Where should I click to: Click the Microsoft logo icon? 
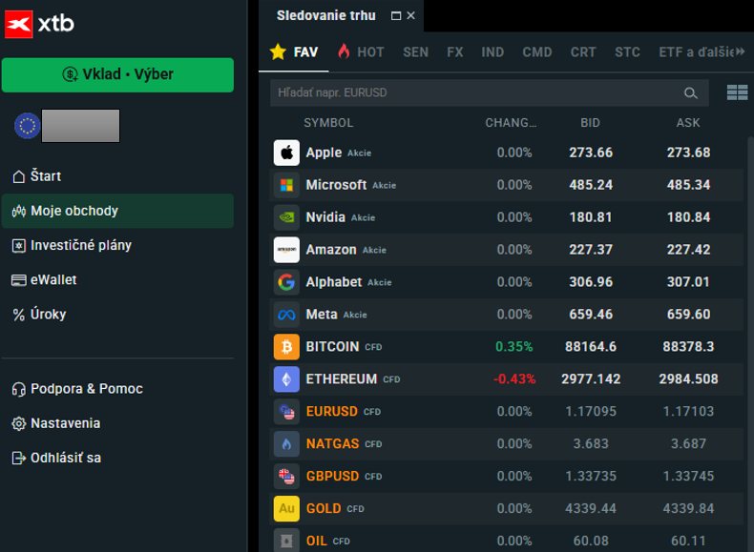(x=286, y=185)
